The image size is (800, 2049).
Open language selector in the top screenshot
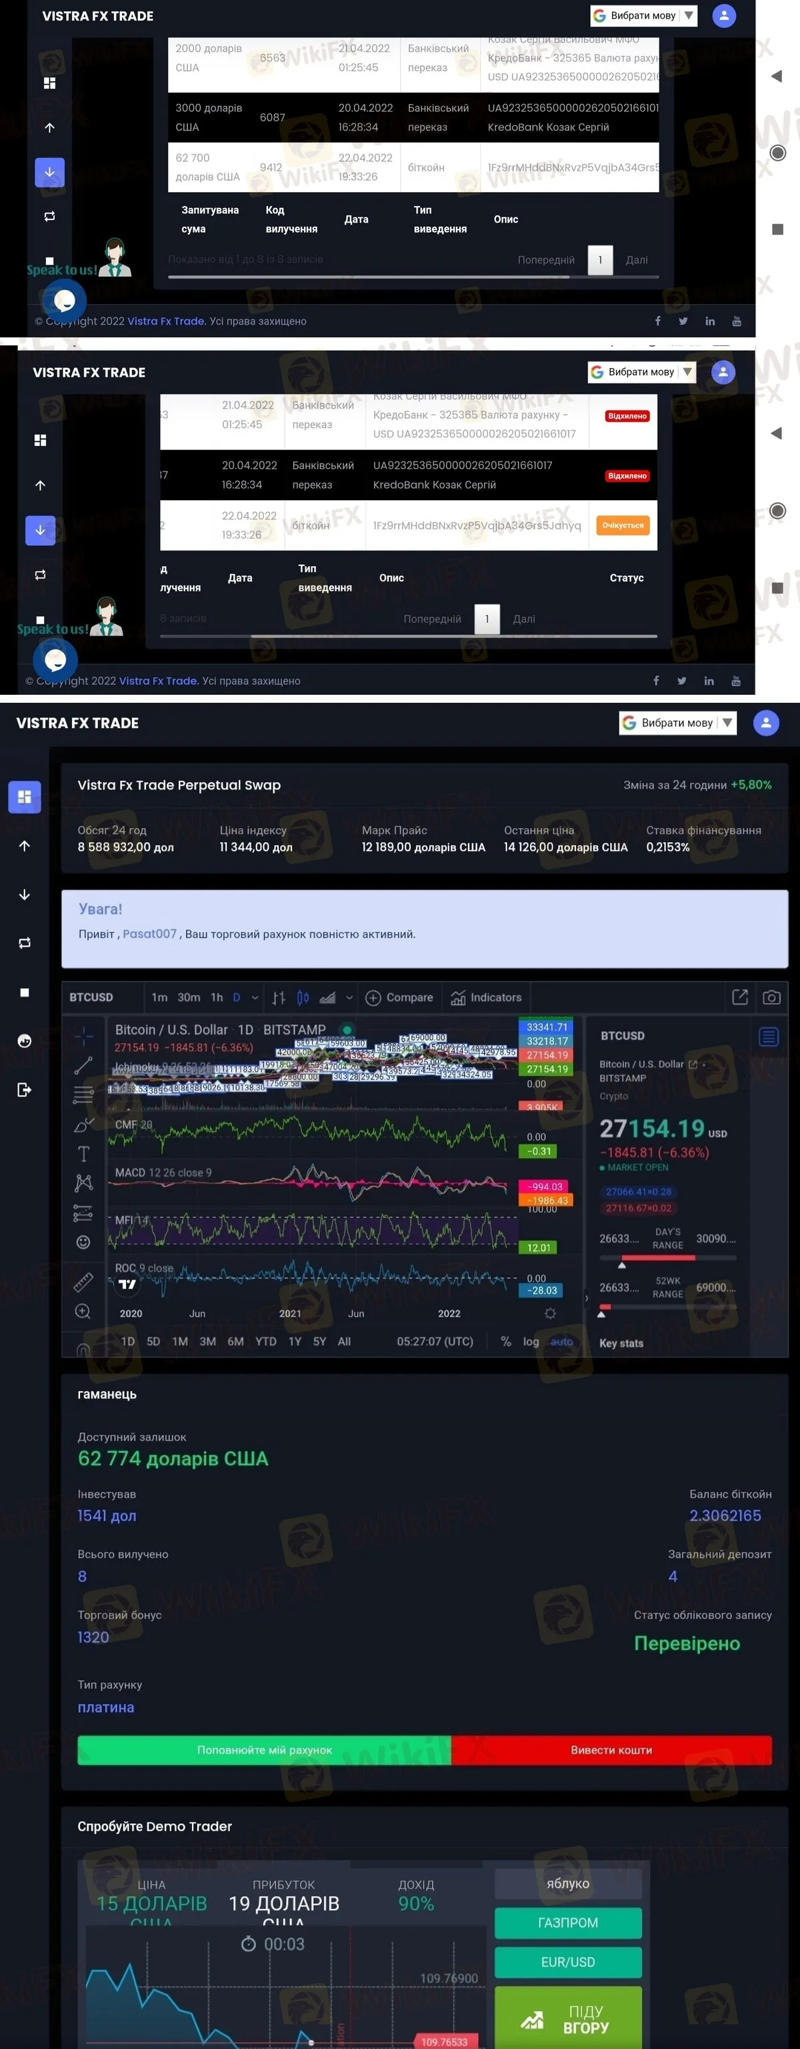(x=643, y=15)
